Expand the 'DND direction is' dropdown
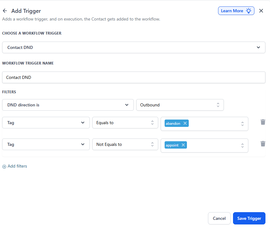 68,105
